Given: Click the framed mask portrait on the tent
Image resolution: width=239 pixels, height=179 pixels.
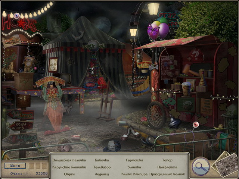Looking at the screenshot, I should coord(53,65).
